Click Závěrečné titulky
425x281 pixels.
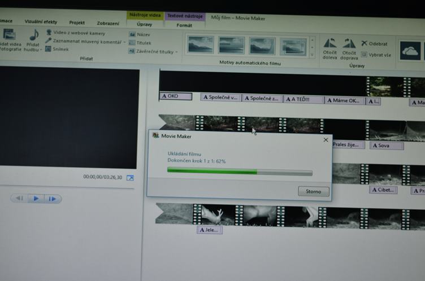point(151,51)
